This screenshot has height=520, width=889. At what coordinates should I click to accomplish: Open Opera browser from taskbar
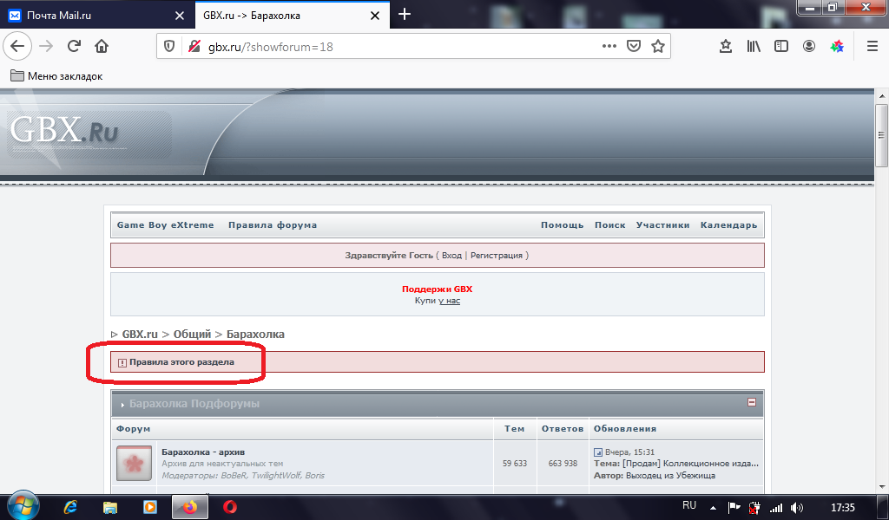tap(230, 507)
